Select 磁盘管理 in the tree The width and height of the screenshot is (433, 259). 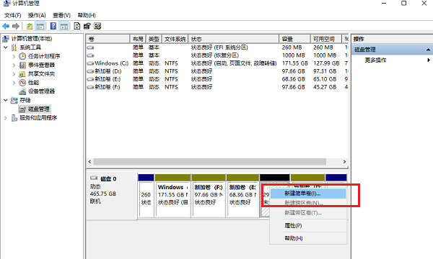pos(39,109)
